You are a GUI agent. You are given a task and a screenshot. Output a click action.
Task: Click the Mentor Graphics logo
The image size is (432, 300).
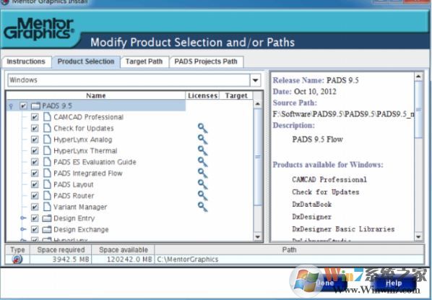[x=39, y=29]
